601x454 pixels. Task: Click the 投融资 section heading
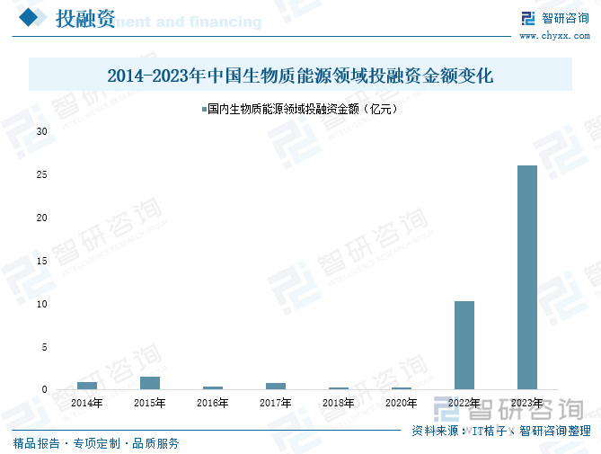point(85,18)
